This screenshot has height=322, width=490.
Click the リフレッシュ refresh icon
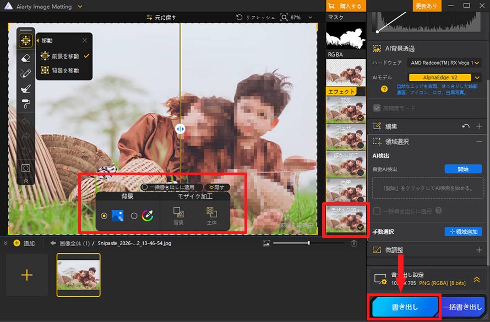[x=239, y=18]
